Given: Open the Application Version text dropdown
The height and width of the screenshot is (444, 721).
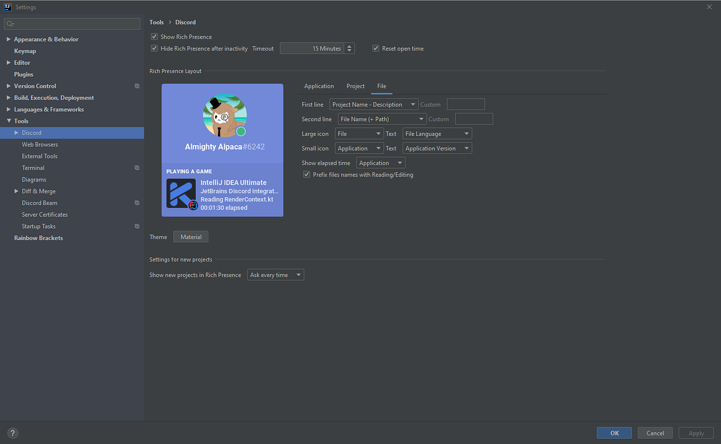Looking at the screenshot, I should (437, 148).
